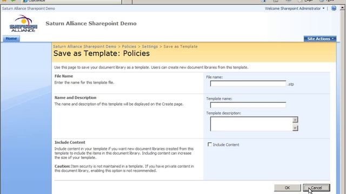Expand the Site Actions menu
The height and width of the screenshot is (194, 346).
pyautogui.click(x=320, y=39)
